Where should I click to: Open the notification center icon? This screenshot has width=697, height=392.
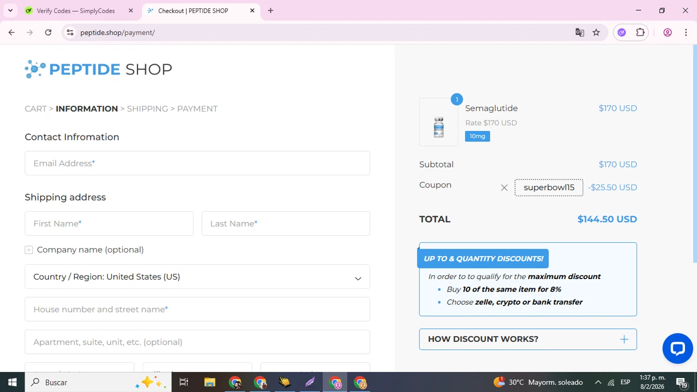682,383
